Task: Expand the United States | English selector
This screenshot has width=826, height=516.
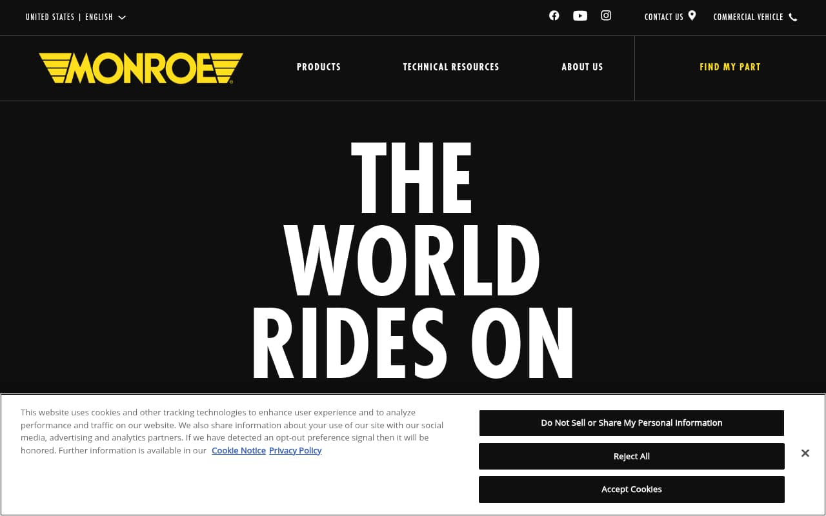Action: point(121,17)
